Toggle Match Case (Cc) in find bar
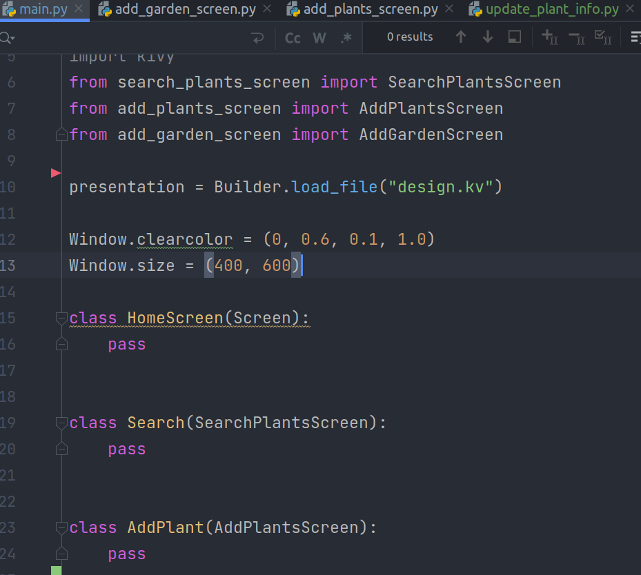641x575 pixels. (293, 38)
